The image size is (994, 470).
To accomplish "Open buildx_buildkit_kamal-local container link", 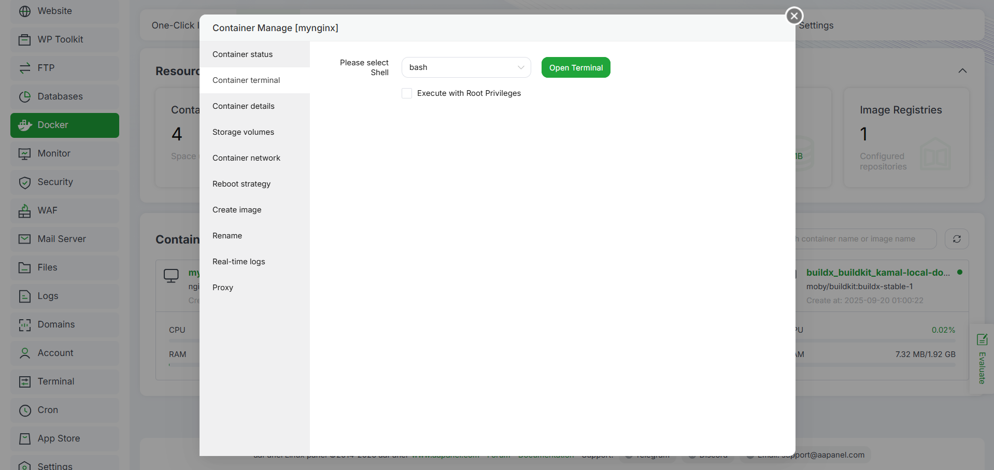I will [x=878, y=273].
